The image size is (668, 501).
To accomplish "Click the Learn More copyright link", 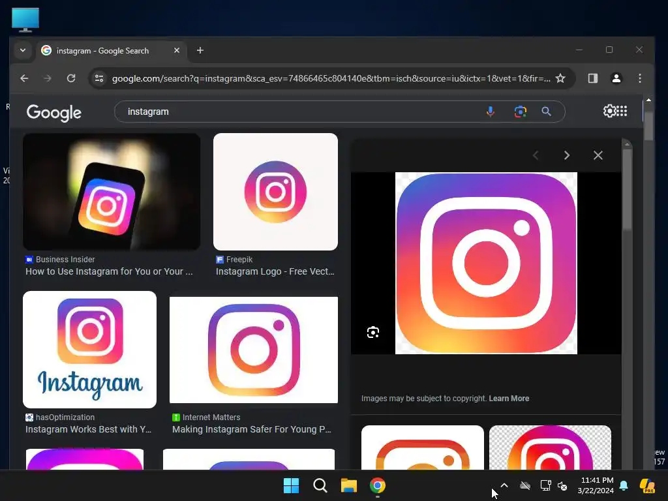I will click(509, 399).
